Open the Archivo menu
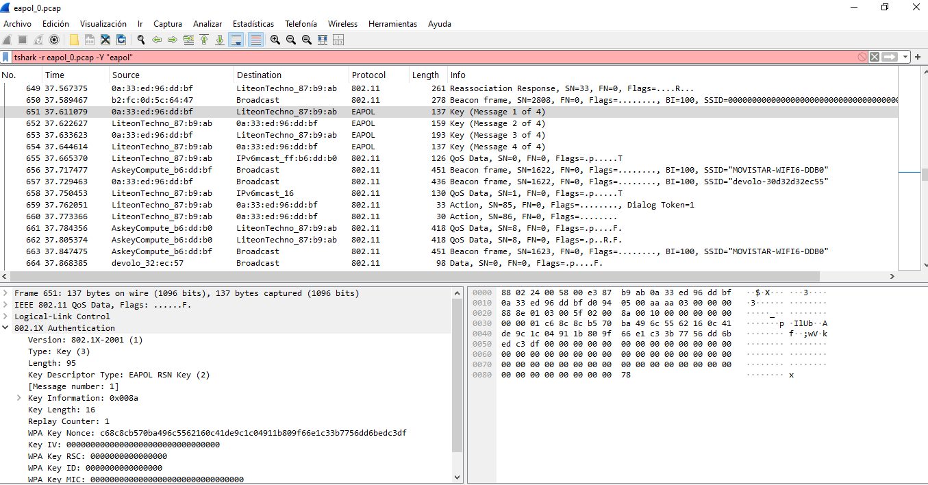The height and width of the screenshot is (485, 928). [17, 23]
